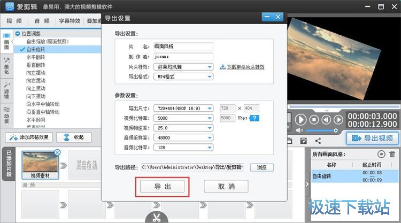The width and height of the screenshot is (401, 223).
Task: Click the download icon beside 下载更多片头特效
Action: click(223, 67)
